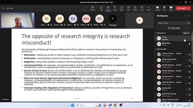Screen dimensions: 193x108
Task: Click the tray microphone in-use icon
Action: point(168,105)
